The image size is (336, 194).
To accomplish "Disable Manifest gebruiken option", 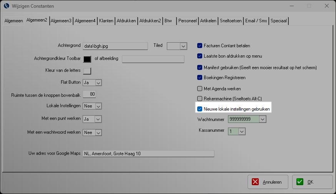I will (x=200, y=67).
